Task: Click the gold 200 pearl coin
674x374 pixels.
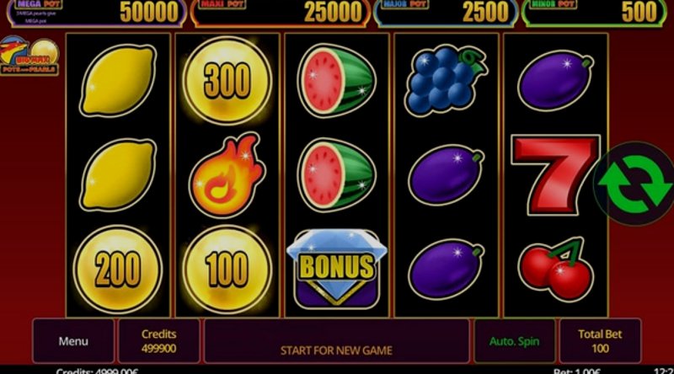Action: click(118, 270)
